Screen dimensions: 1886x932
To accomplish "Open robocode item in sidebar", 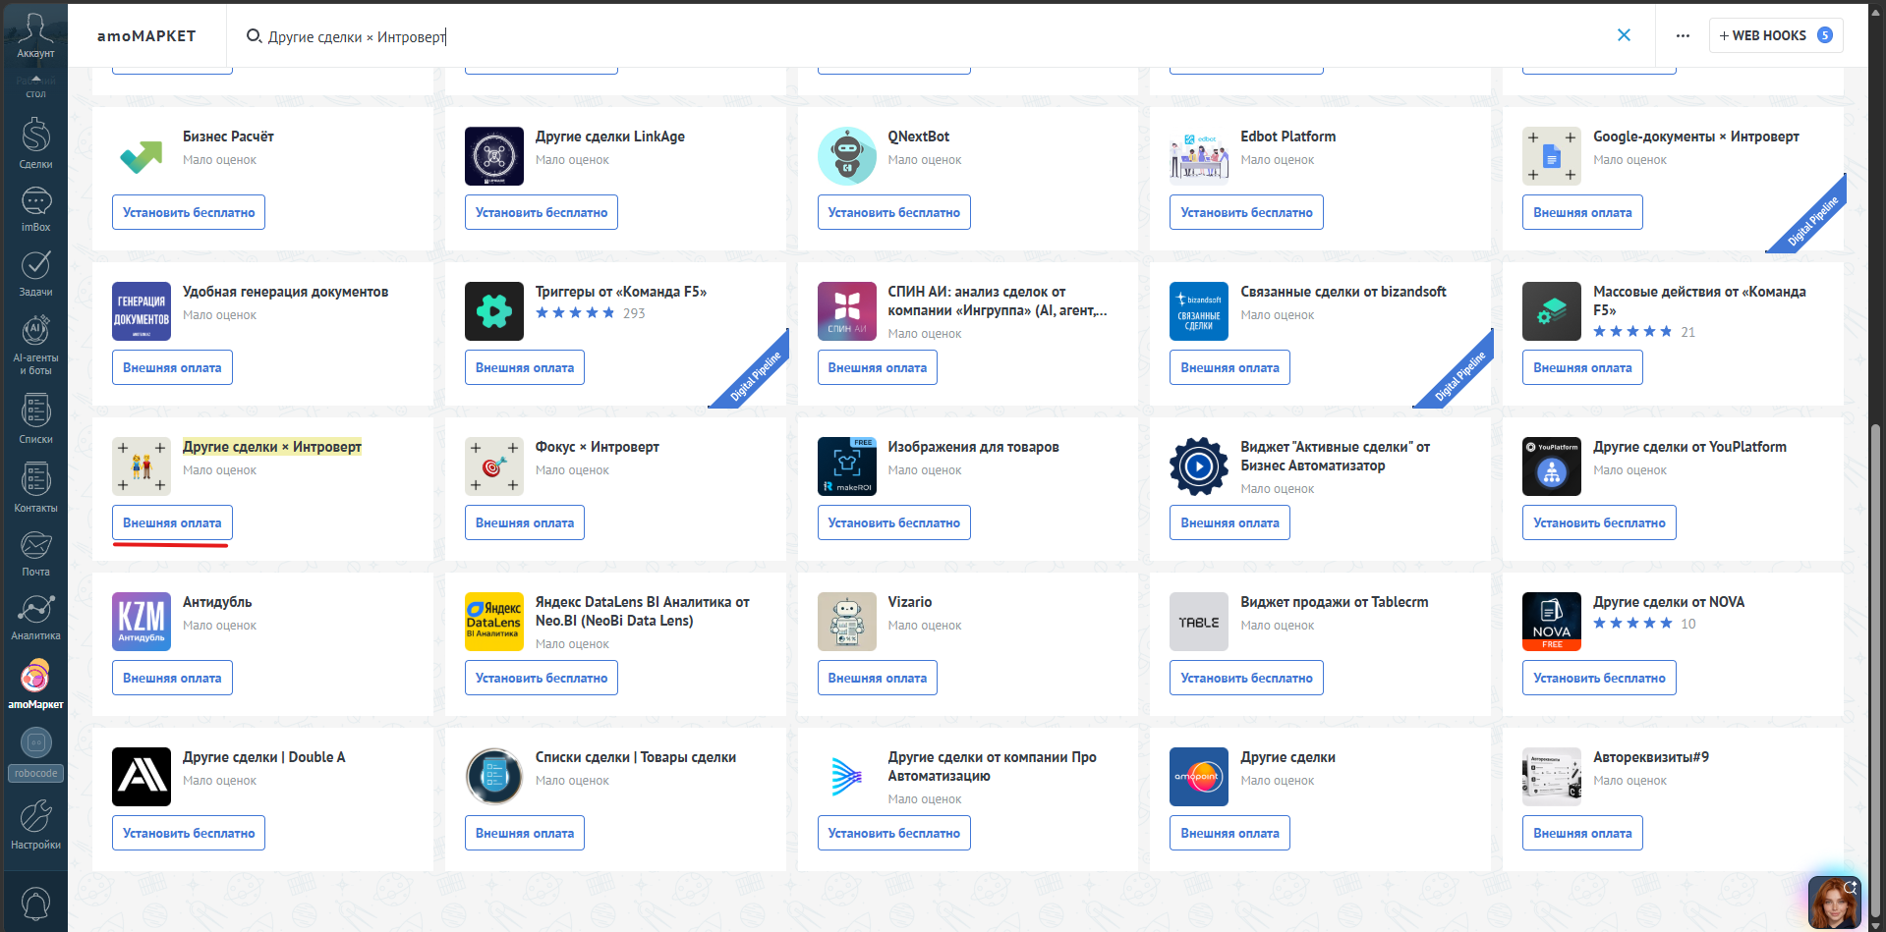I will pyautogui.click(x=35, y=754).
